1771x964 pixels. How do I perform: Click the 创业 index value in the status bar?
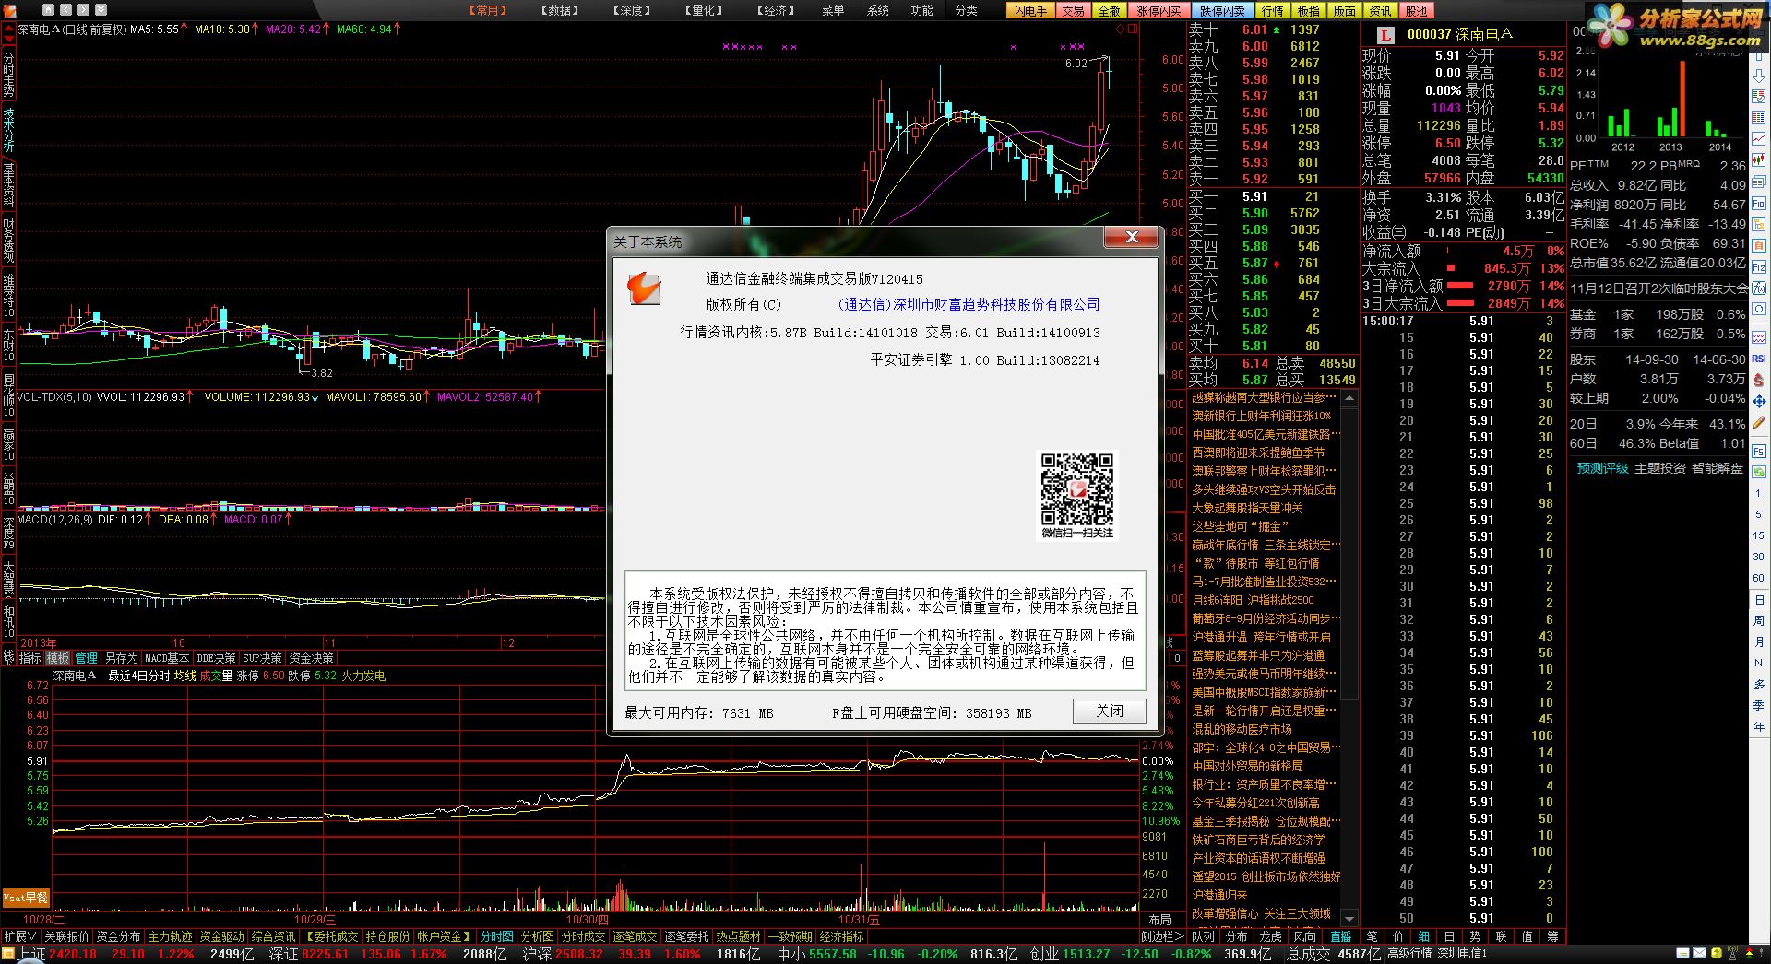(x=1086, y=955)
